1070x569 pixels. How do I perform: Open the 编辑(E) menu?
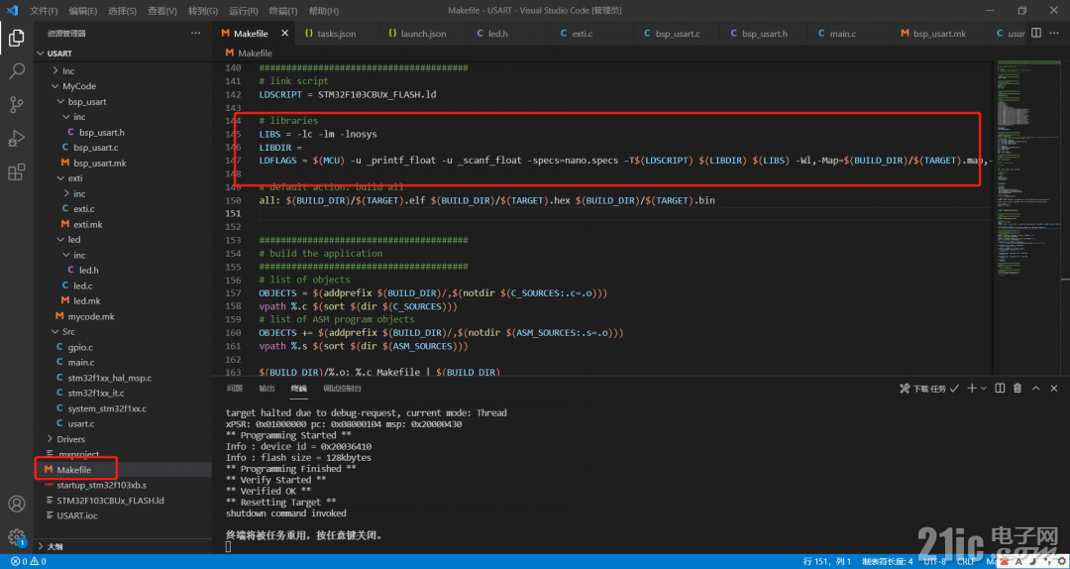click(82, 11)
